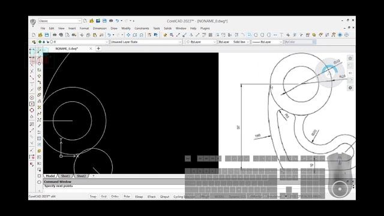Select the Circle tool in the left Draw toolbar
Viewport: 384px width, 216px height.
[39, 64]
